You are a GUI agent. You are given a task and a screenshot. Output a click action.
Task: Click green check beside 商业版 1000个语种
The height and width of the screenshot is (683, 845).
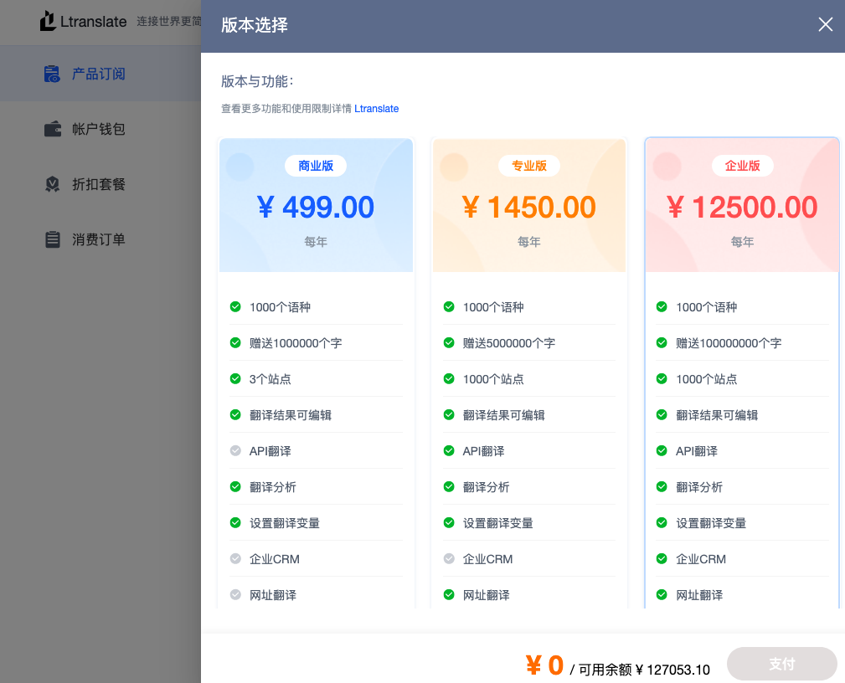click(235, 307)
